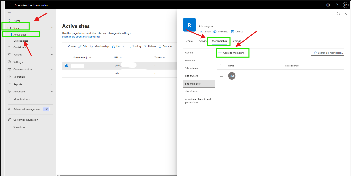The image size is (351, 176).
Task: Click the Storage toolbar icon
Action: (160, 46)
